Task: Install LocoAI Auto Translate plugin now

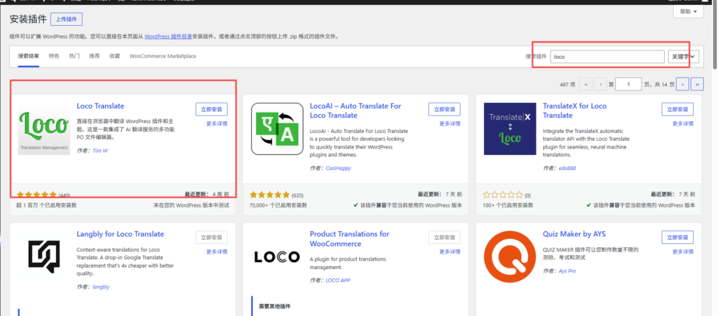Action: pyautogui.click(x=445, y=110)
